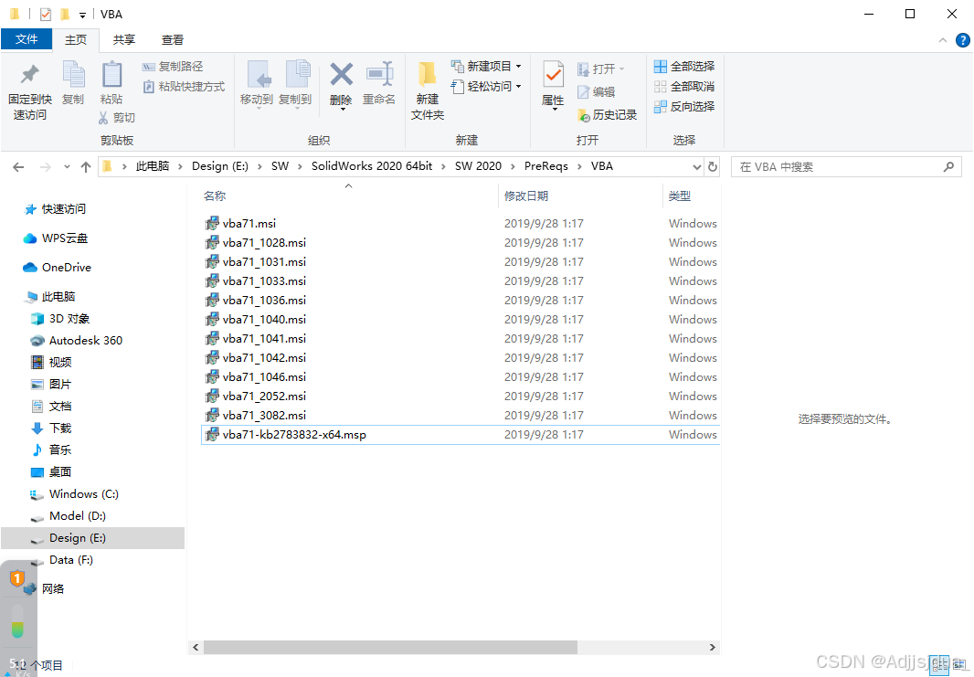The height and width of the screenshot is (677, 974).
Task: Click Invert Selection (反向选择)
Action: tap(684, 106)
